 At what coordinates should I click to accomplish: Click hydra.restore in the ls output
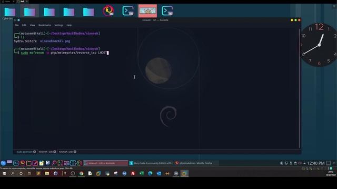coord(25,41)
